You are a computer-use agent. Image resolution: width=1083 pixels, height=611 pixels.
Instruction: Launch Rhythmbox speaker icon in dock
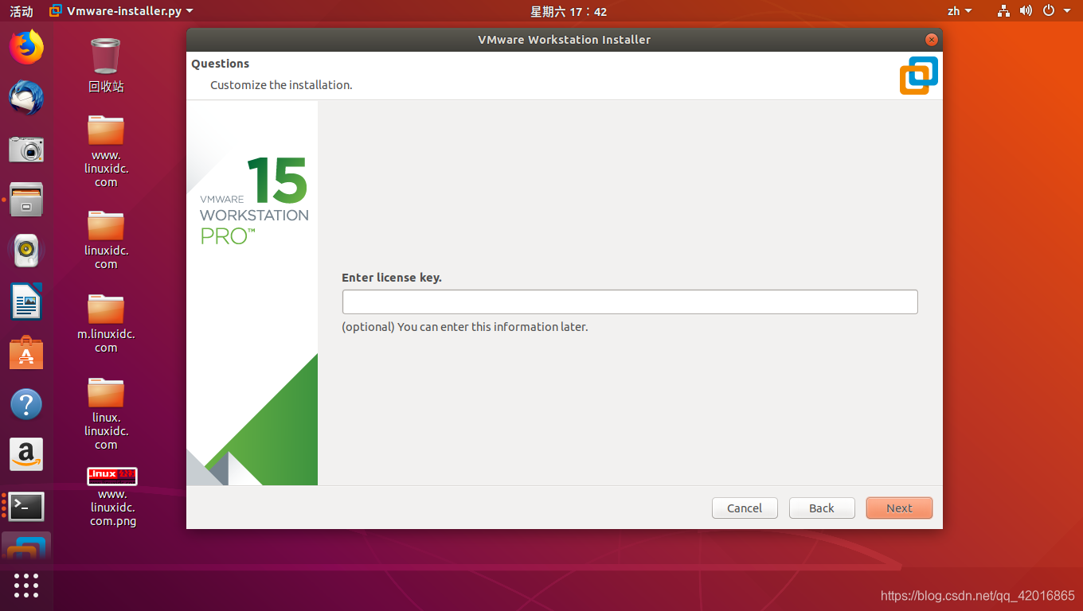[26, 251]
